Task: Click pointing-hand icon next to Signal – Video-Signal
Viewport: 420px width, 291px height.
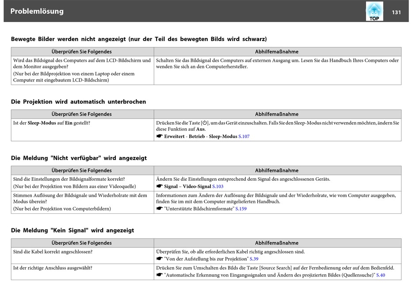Action: pyautogui.click(x=159, y=186)
